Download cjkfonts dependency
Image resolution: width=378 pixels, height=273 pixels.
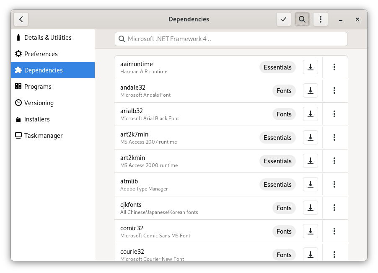point(311,208)
